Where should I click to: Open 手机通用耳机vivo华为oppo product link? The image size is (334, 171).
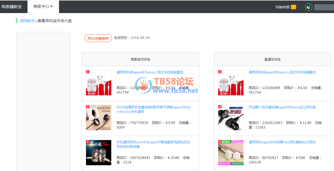click(153, 144)
